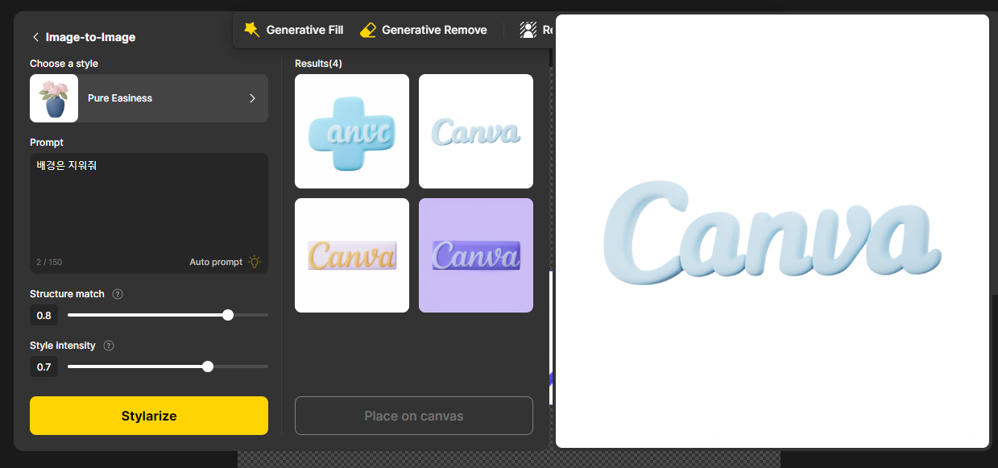Select the blue cross-shaped result thumbnail
Screen dimensions: 998x468
[x=352, y=131]
